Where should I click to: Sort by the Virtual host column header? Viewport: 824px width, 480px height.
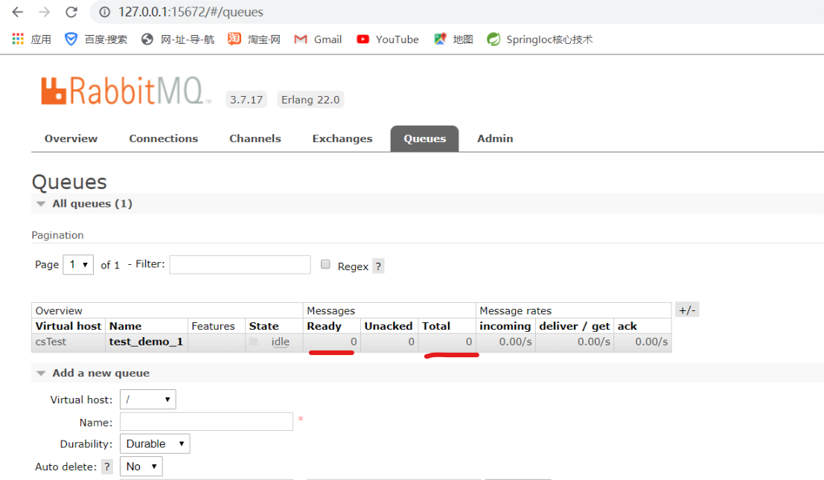click(x=68, y=326)
